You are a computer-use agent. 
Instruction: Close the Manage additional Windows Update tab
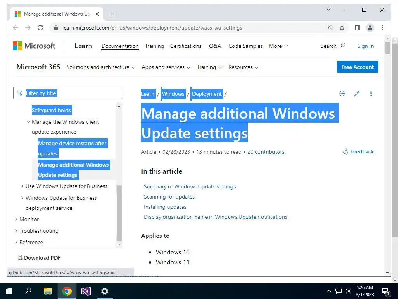pos(97,14)
